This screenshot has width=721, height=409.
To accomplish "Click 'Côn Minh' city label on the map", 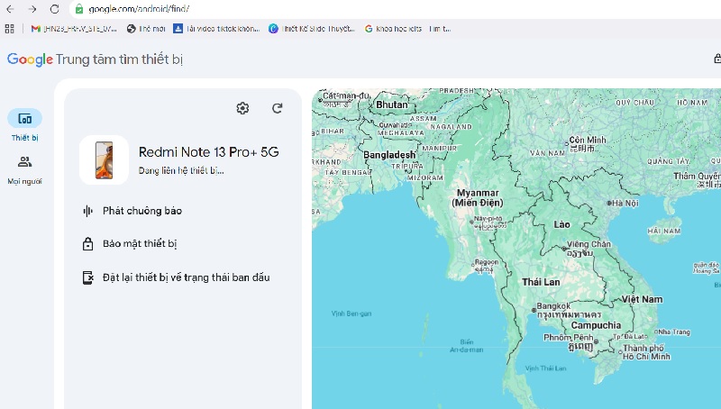I will tap(588, 140).
